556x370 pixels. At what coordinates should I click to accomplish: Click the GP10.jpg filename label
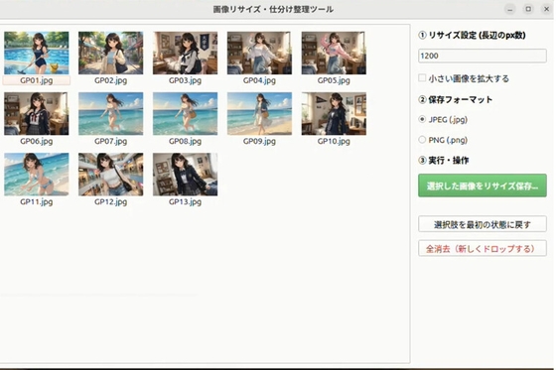334,141
